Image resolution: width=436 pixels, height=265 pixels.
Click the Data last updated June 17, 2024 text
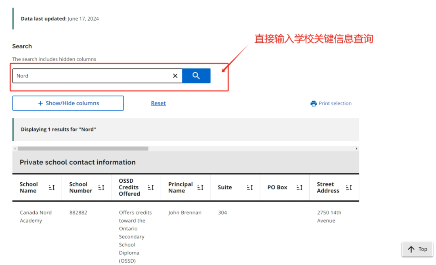tap(60, 19)
